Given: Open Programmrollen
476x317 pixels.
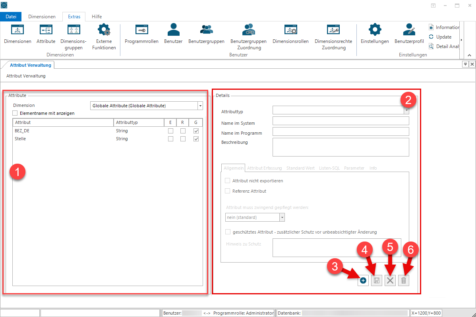Looking at the screenshot, I should (141, 34).
